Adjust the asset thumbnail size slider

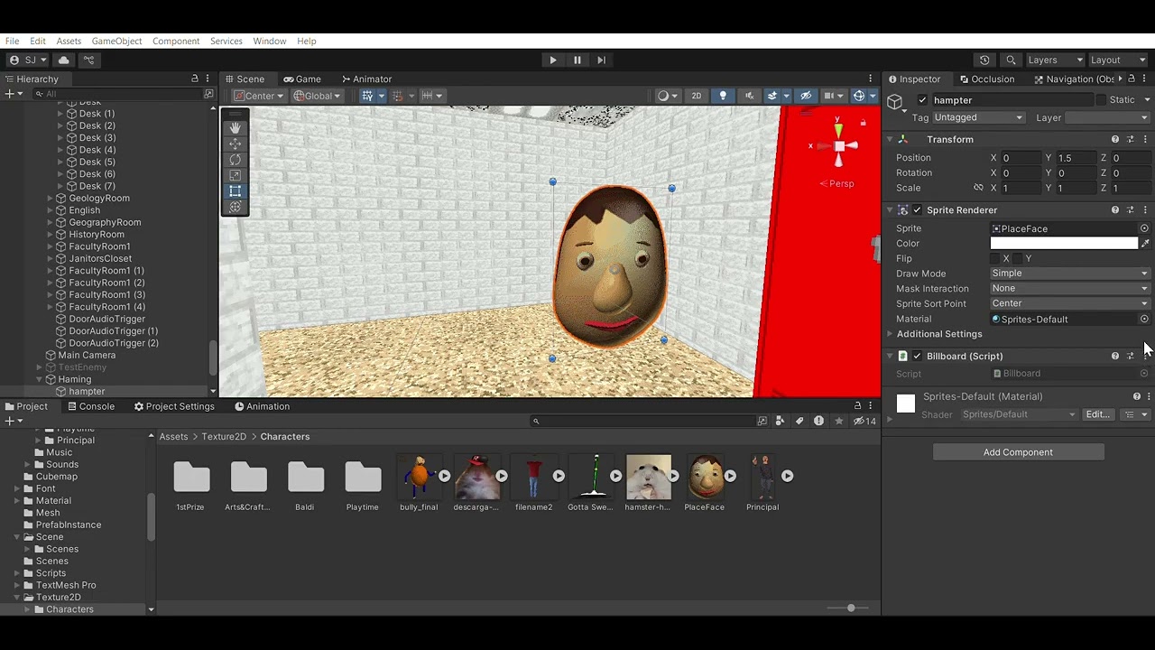(x=851, y=608)
